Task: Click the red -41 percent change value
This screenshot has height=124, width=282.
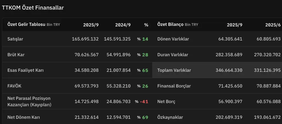Action: 144,101
